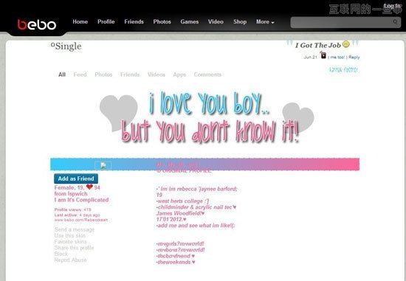
Task: Click the small avatar icon next to Jun 21
Action: click(323, 55)
